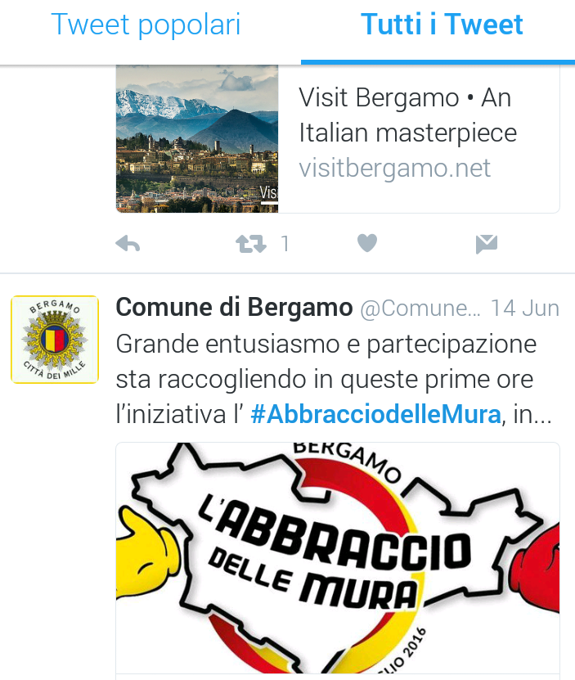Open the Comune di Bergamo account name
Screen dimensions: 575x680
[234, 308]
